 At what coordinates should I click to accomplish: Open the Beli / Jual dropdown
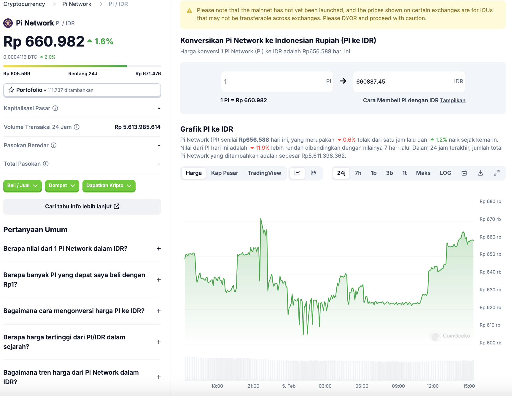pos(22,186)
